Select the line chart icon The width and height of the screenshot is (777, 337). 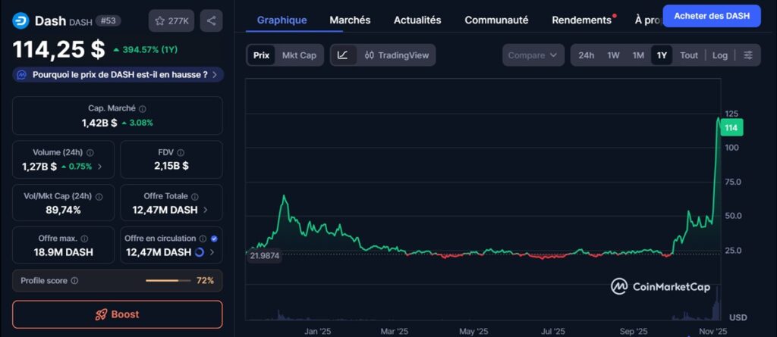[x=342, y=55]
